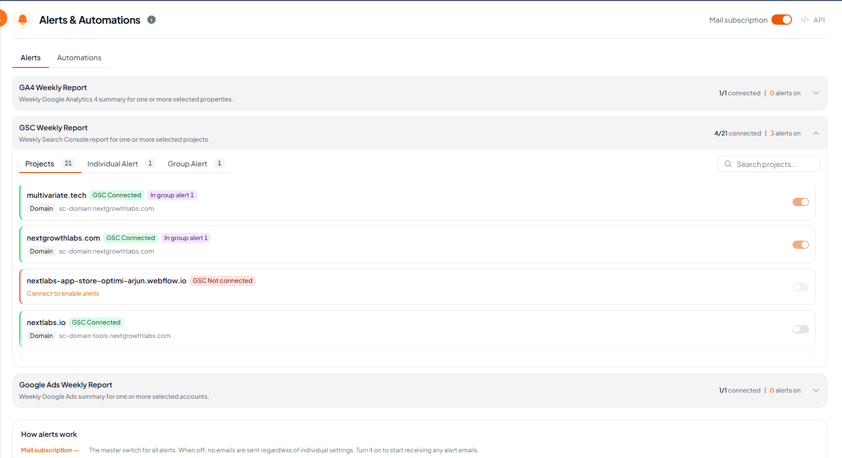This screenshot has height=458, width=842.
Task: Toggle the nextlabs-app-store-optimi-arjun.webflow.io switch
Action: [x=801, y=287]
